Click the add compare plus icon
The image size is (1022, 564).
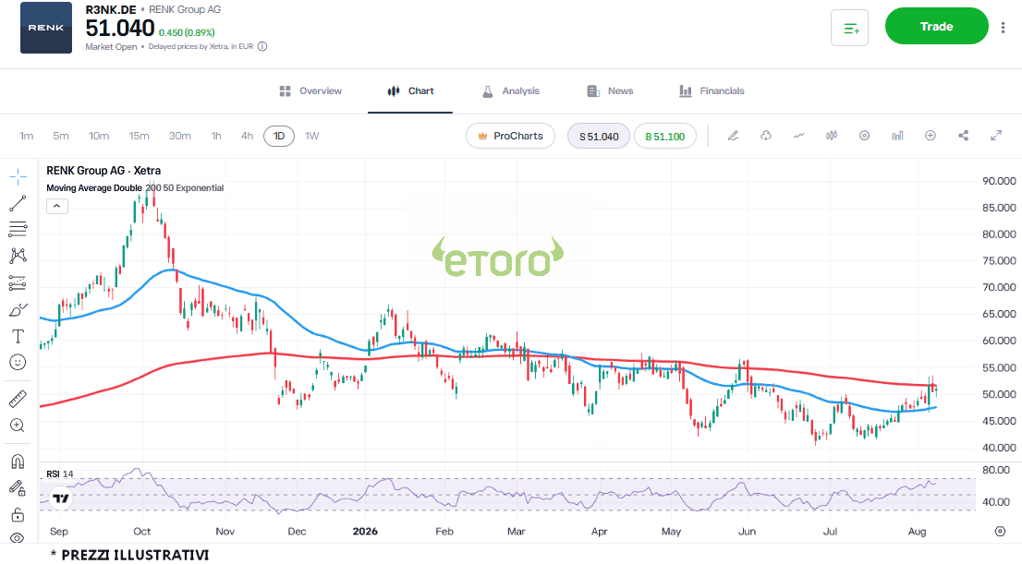[931, 136]
